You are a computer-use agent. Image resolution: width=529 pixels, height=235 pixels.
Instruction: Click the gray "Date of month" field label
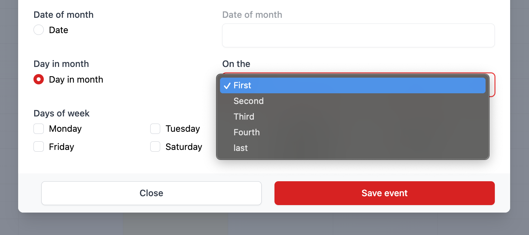[x=252, y=15]
